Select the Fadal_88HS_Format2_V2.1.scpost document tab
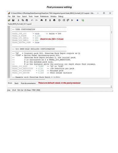 pyautogui.click(x=20, y=24)
